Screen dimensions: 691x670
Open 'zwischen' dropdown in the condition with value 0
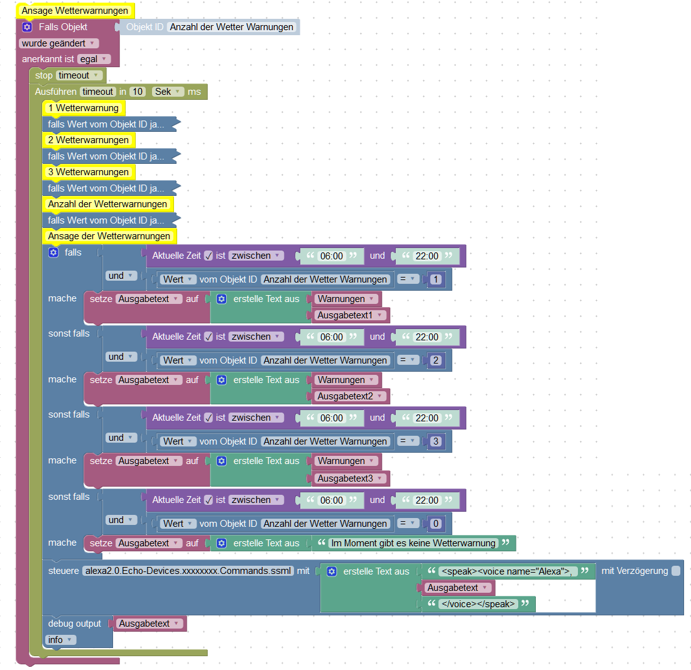tap(256, 500)
